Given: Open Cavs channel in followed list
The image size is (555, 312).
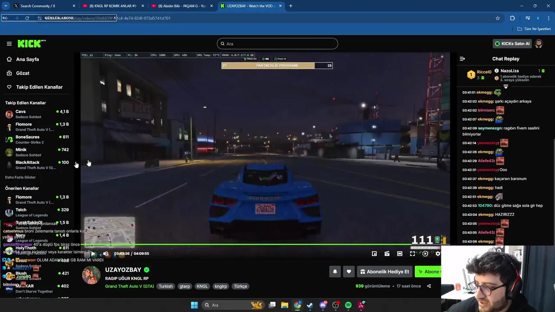Looking at the screenshot, I should [x=37, y=114].
